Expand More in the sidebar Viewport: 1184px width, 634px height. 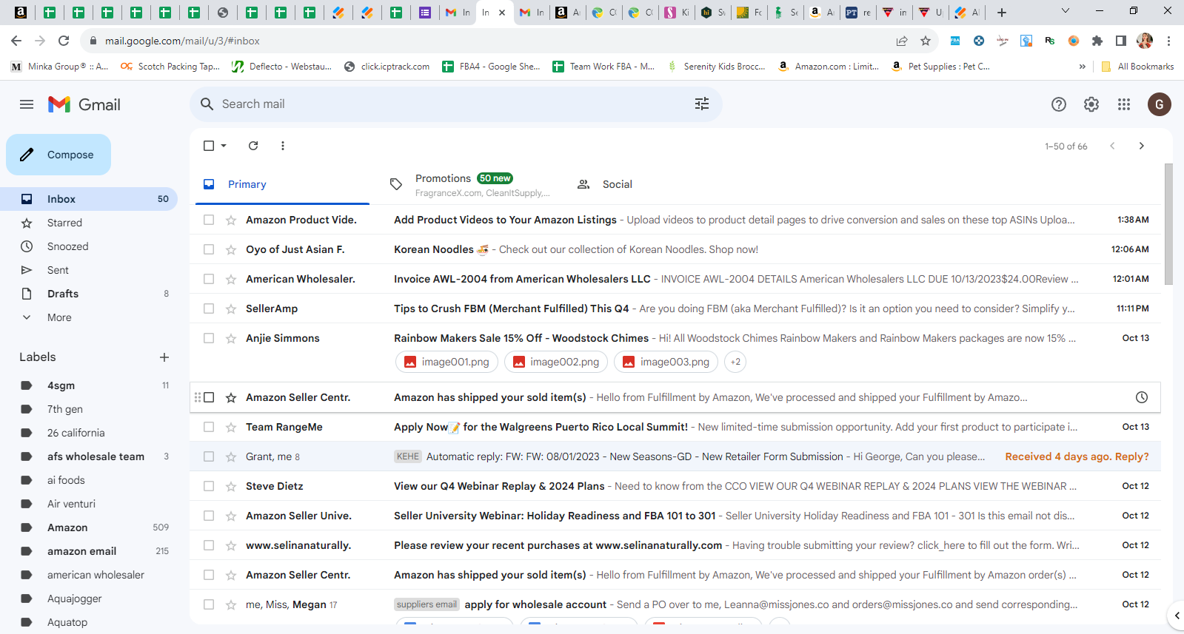point(59,317)
